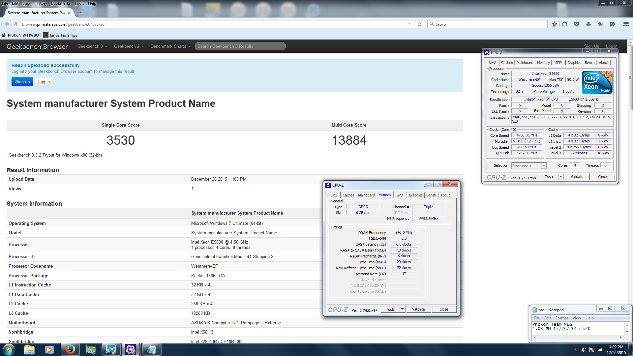Open the Firefox Tools menu
Screen dimensions: 633x356
79,3
